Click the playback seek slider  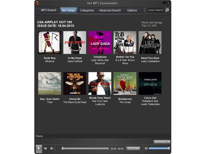coord(85,148)
